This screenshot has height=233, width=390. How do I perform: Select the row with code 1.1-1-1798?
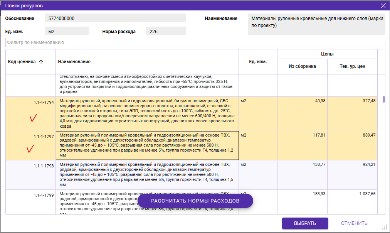click(146, 174)
